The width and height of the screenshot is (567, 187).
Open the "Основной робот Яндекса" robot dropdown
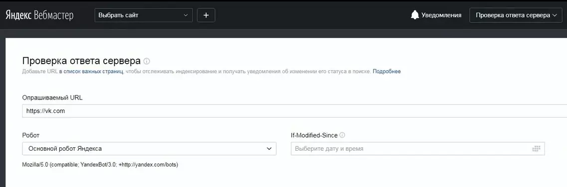149,148
